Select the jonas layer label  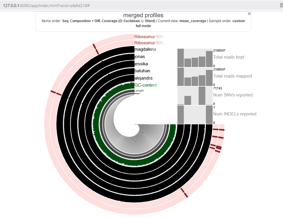coord(140,57)
